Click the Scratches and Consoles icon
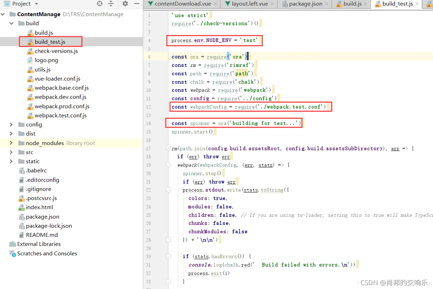 tap(13, 254)
